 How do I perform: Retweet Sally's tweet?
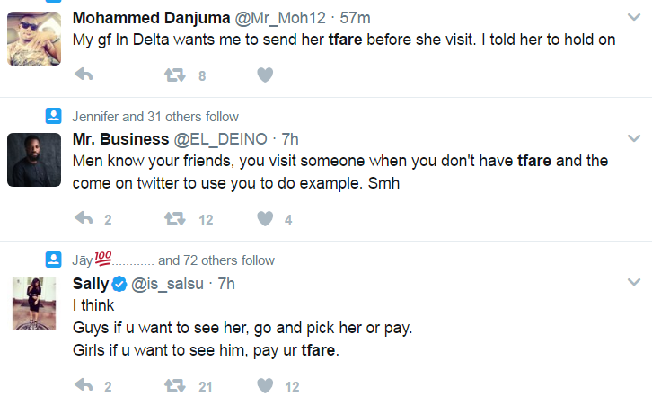[x=174, y=386]
